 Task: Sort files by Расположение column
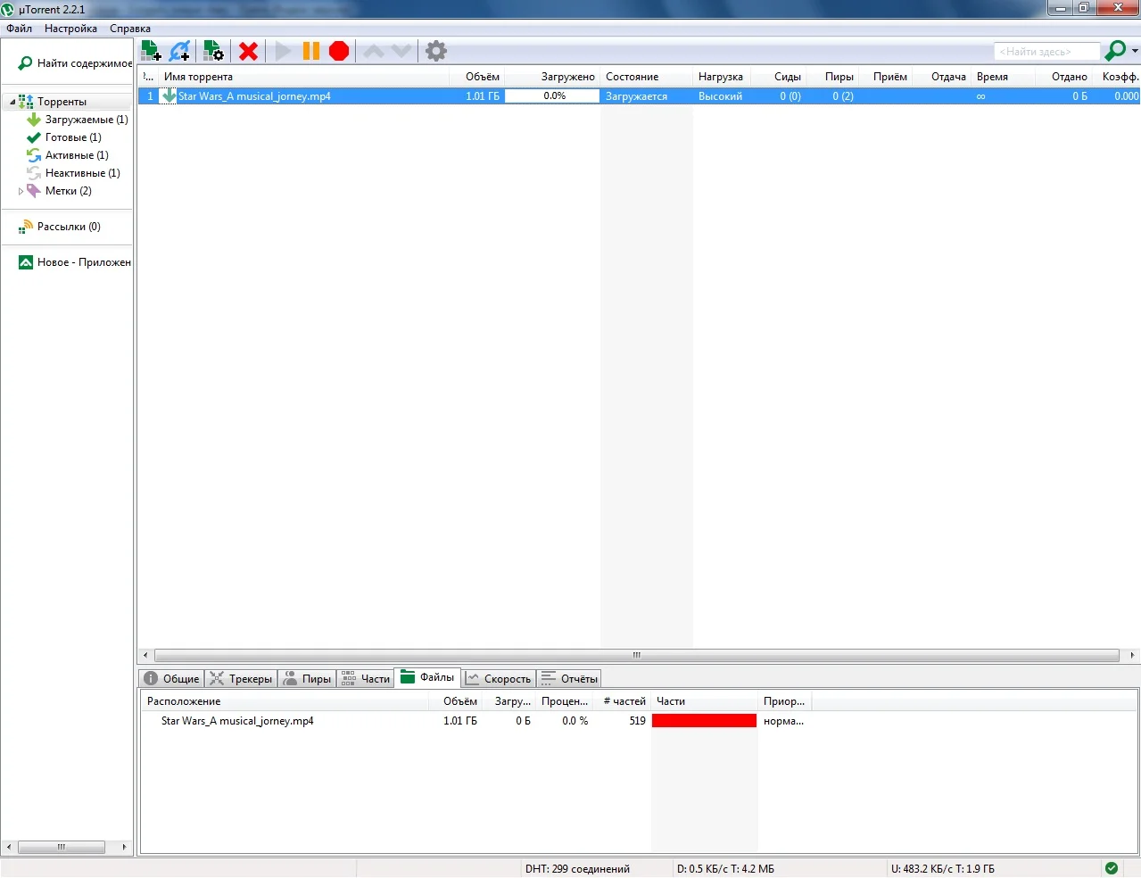point(285,701)
